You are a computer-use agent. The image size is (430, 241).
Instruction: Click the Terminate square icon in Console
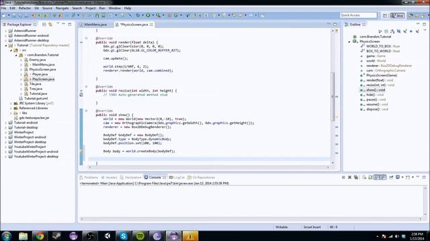point(343,177)
